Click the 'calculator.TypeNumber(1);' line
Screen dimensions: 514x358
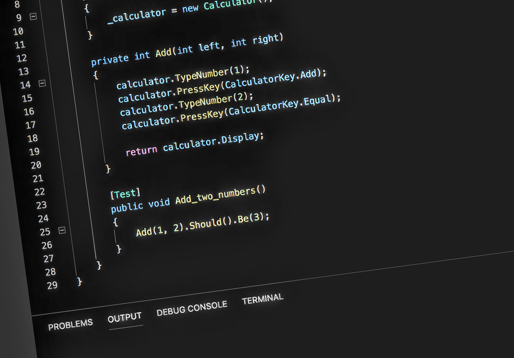(183, 78)
